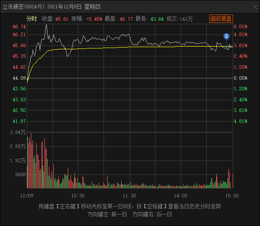Click the 3.84万 volume axis label
This screenshot has width=260, height=226.
coord(18,132)
